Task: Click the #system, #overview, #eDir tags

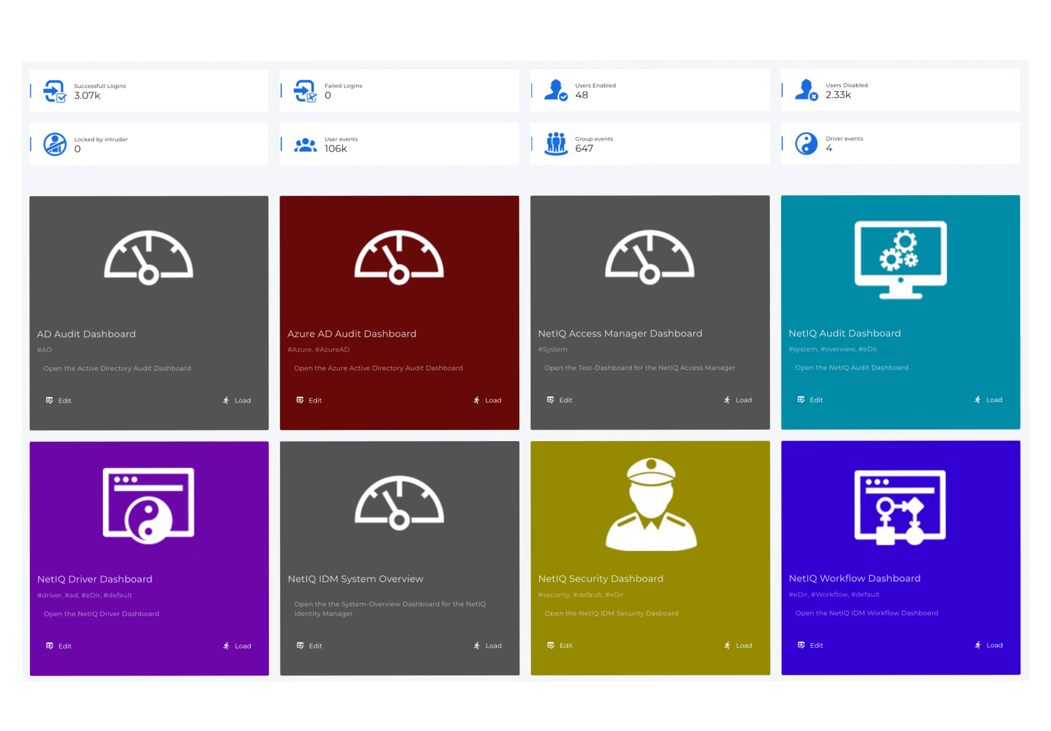Action: tap(833, 350)
